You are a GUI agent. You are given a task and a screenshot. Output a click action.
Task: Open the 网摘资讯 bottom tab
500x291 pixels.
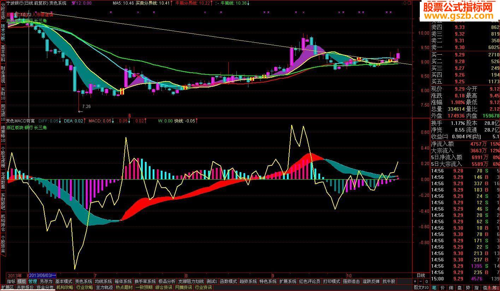[x=184, y=287]
